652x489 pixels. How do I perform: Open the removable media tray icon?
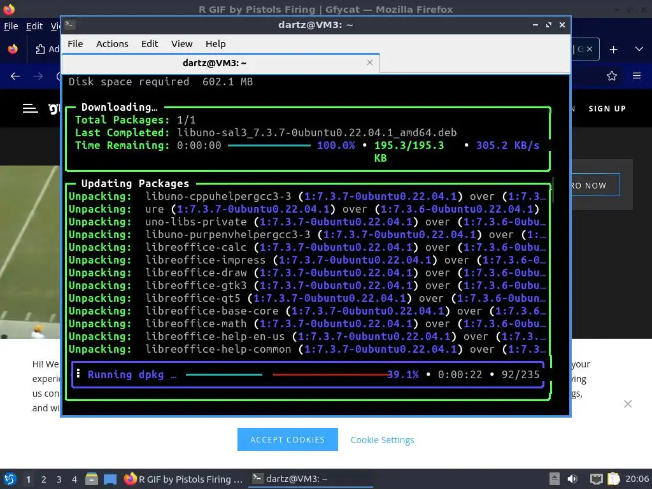click(555, 479)
